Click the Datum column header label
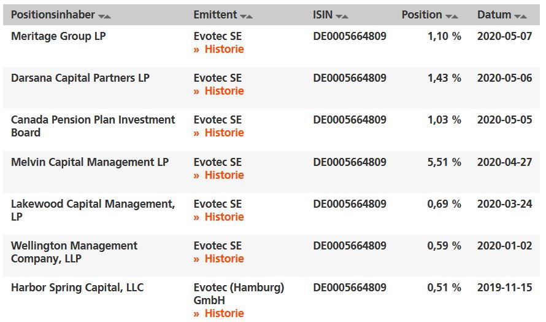 point(494,15)
